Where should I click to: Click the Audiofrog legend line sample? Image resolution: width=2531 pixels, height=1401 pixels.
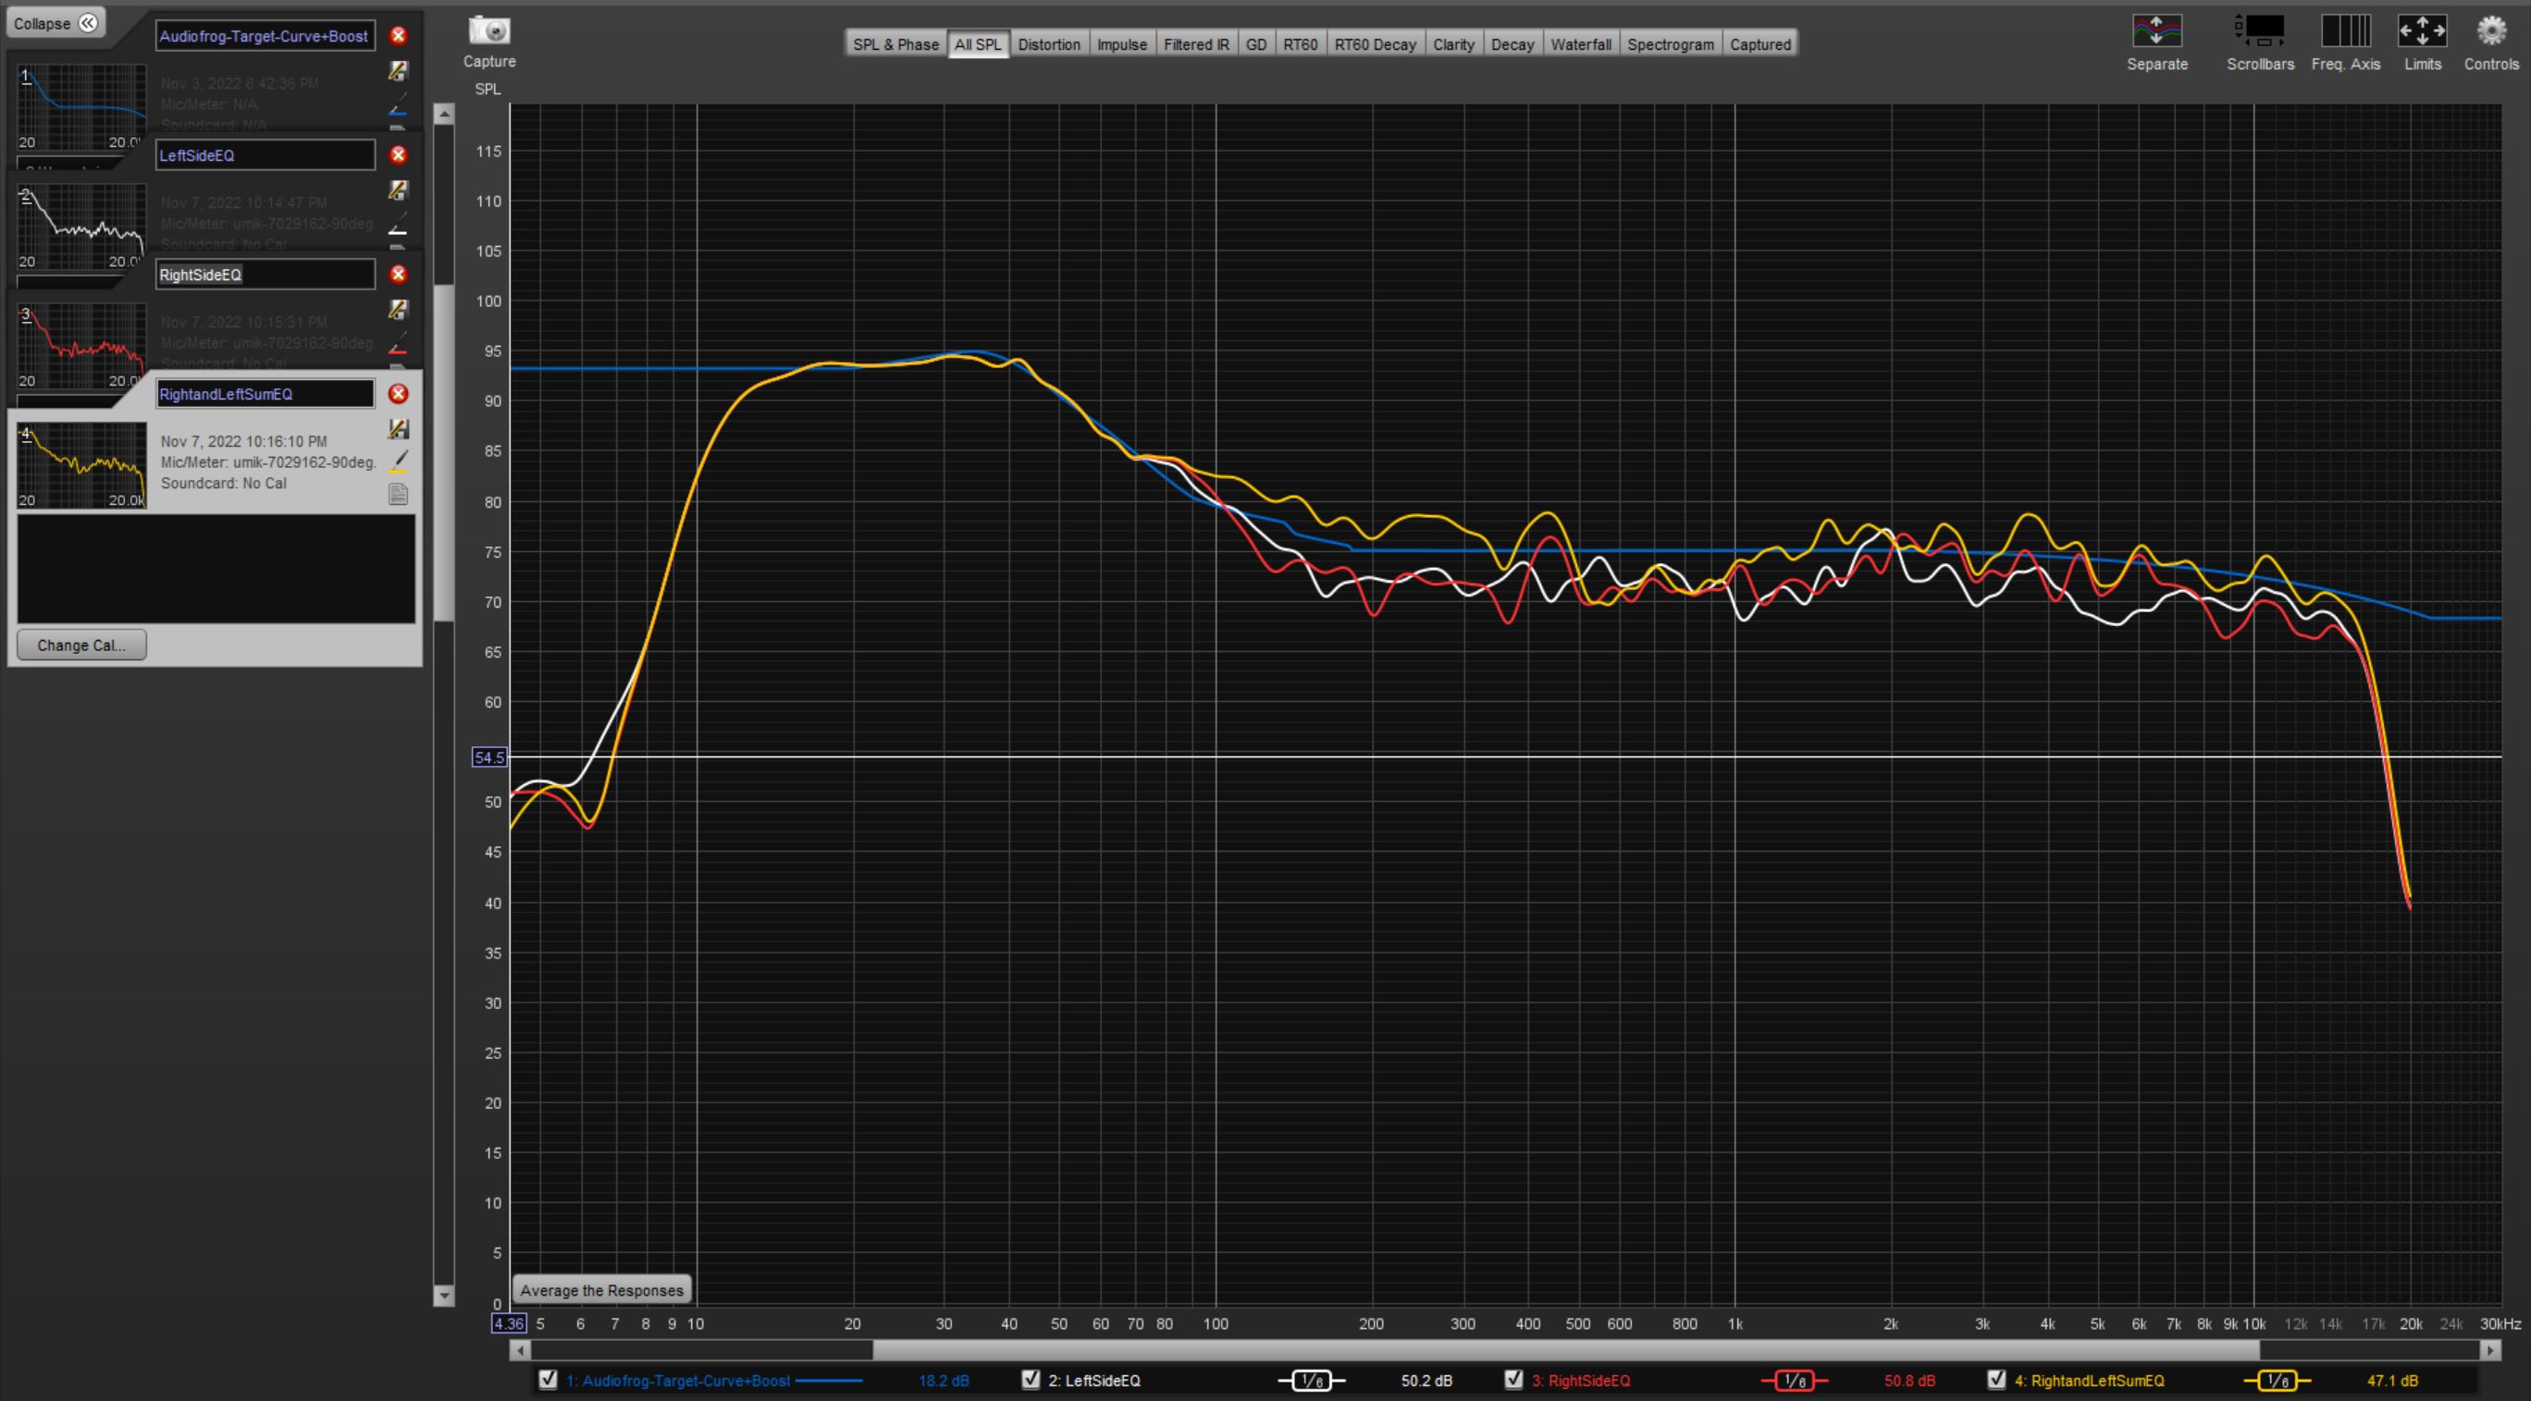pyautogui.click(x=828, y=1381)
